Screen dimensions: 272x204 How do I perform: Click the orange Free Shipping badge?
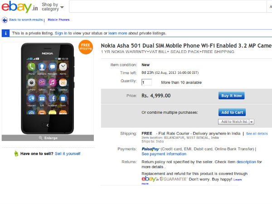coord(86,47)
